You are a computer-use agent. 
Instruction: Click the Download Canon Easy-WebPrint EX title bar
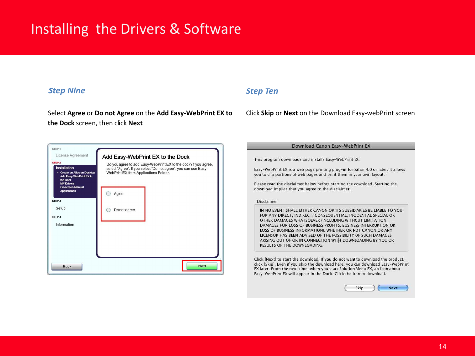331,146
